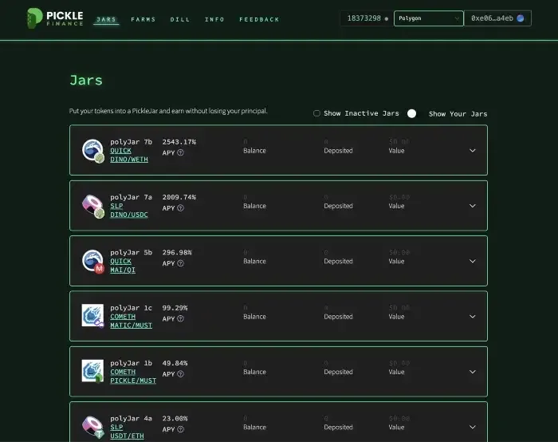Open the INFO tab
The height and width of the screenshot is (442, 558).
pos(214,20)
